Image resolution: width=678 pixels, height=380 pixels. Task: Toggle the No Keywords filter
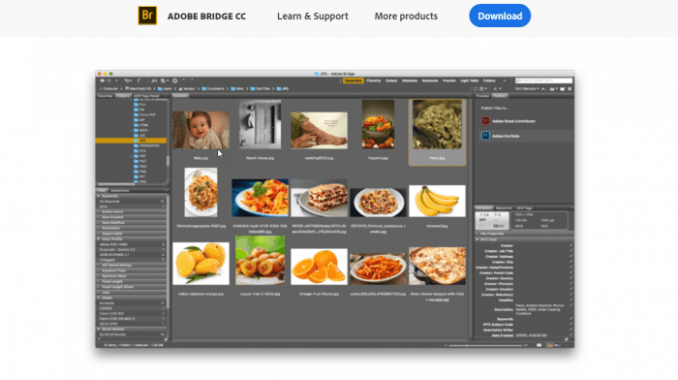(131, 202)
